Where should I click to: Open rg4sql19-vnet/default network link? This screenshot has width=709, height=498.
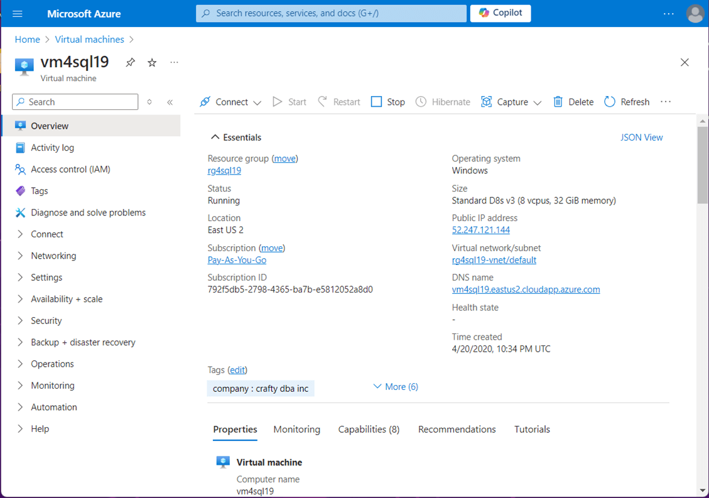click(x=494, y=260)
